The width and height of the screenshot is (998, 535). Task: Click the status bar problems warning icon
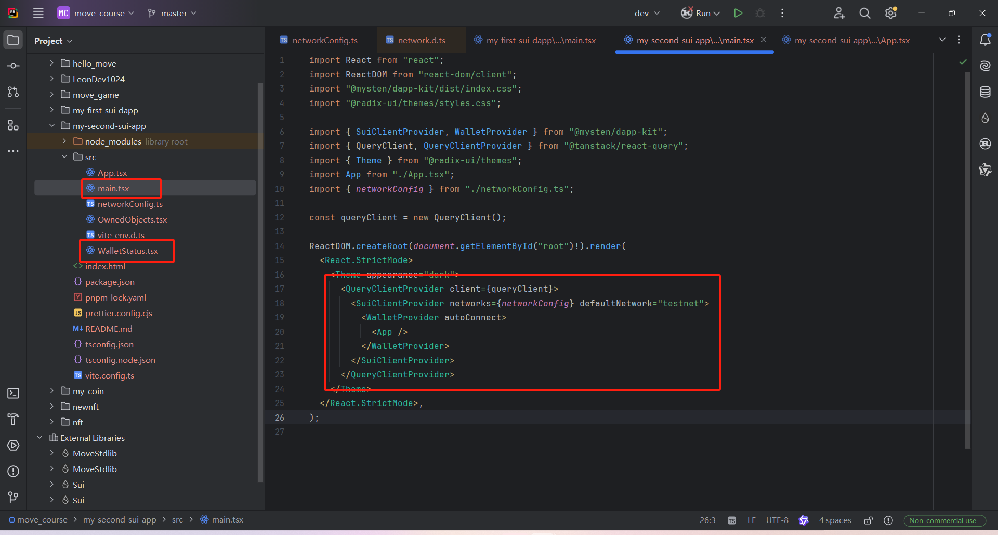click(x=888, y=520)
